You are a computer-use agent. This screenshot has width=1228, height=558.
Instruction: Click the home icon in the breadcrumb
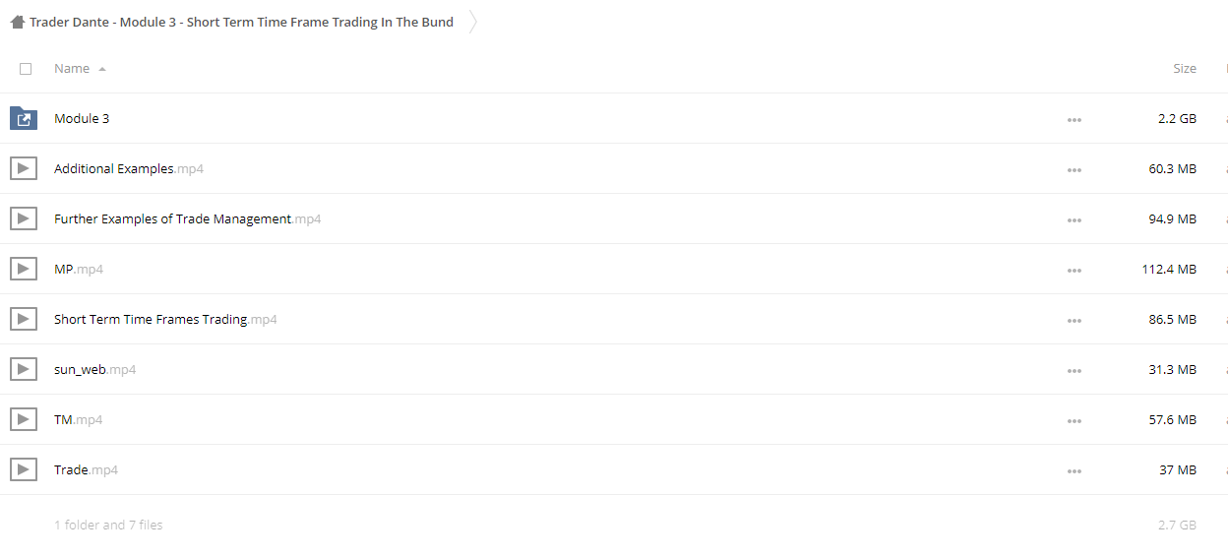[17, 22]
